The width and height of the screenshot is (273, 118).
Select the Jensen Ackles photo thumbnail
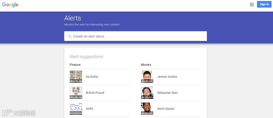(x=147, y=77)
